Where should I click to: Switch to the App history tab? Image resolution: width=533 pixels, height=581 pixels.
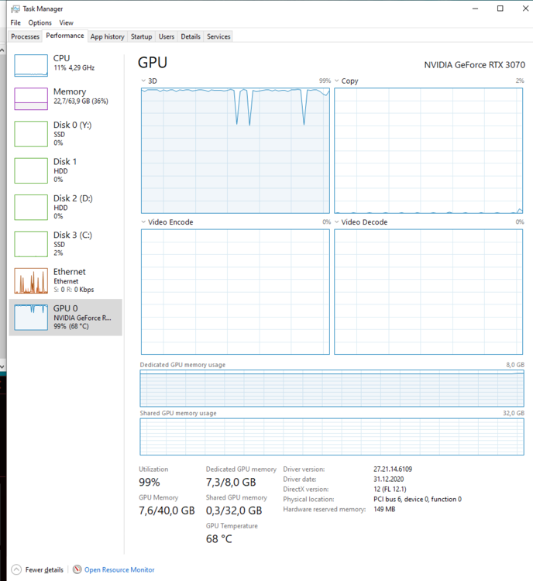coord(108,36)
